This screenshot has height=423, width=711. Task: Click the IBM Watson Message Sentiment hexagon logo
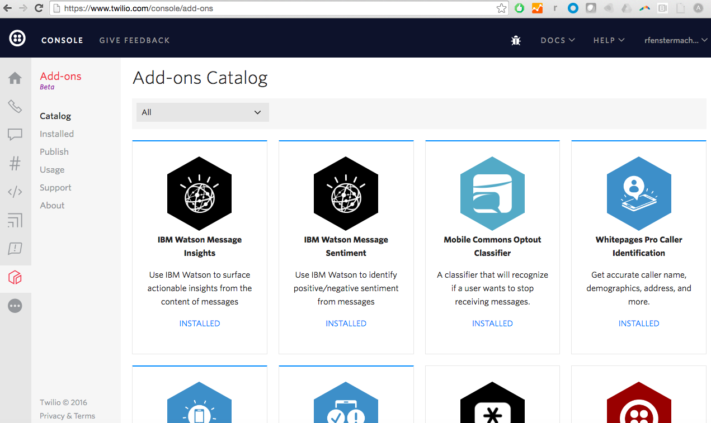pos(346,193)
